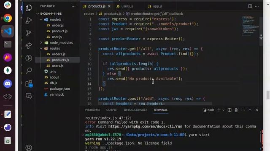Screen dimensions: 270x151
Task: Focus Visual Studio Code in the dock
Action: [x=8, y=31]
